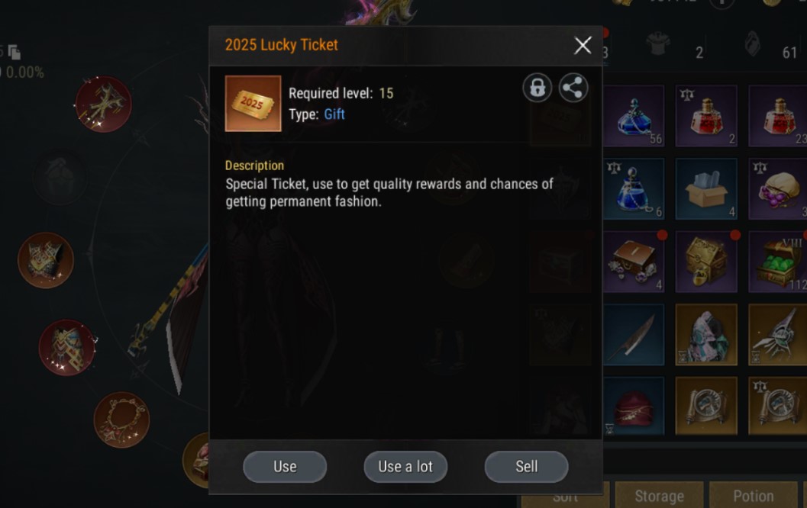Screen dimensions: 807x508
Task: Open the necklace equipment slot
Action: (x=122, y=420)
